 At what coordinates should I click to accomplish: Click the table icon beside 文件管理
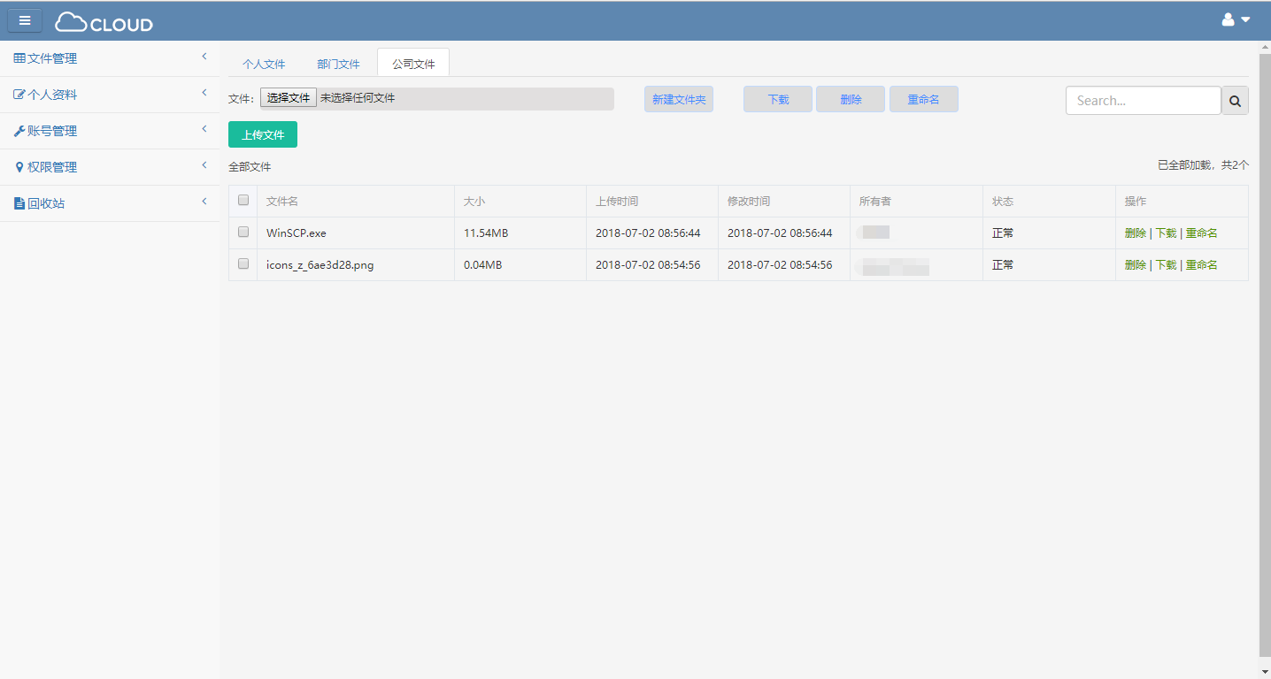click(x=19, y=58)
